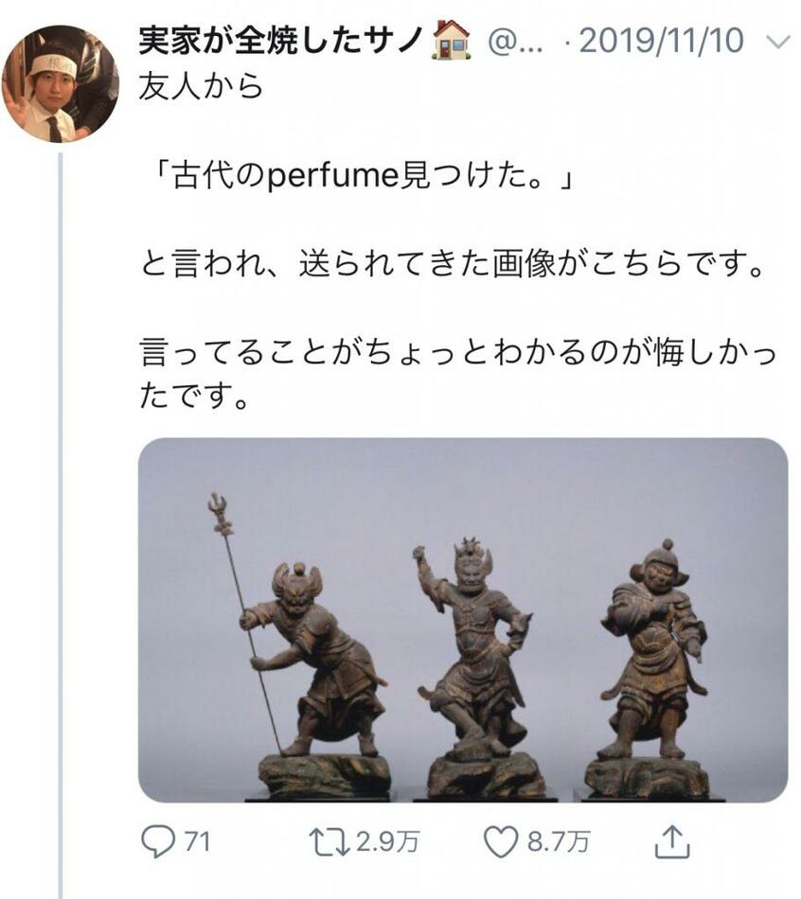The width and height of the screenshot is (801, 899).
Task: Click the 2.9万 retweet count
Action: [387, 842]
